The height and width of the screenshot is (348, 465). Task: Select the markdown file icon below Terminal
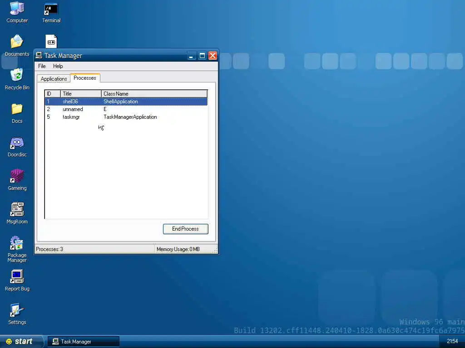pos(51,41)
